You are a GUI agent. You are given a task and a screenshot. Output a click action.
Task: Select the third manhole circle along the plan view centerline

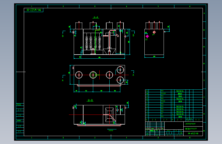click(x=109, y=75)
